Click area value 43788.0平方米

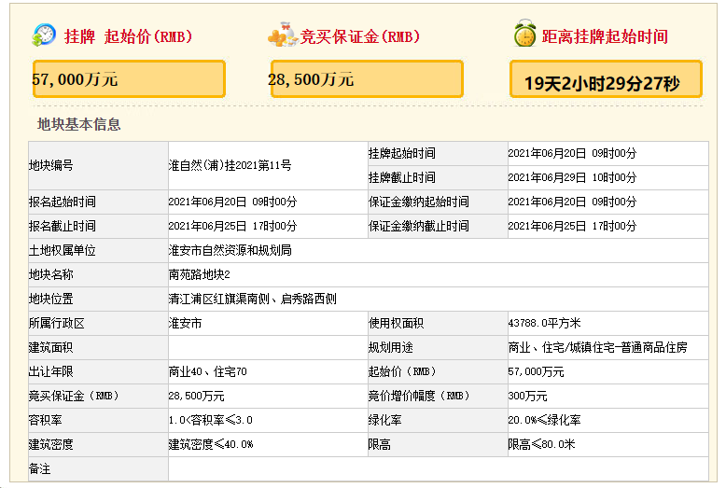[545, 323]
